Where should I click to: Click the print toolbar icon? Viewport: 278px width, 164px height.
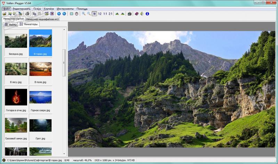click(27, 14)
